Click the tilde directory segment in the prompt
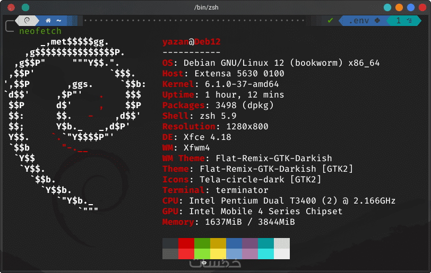 59,20
